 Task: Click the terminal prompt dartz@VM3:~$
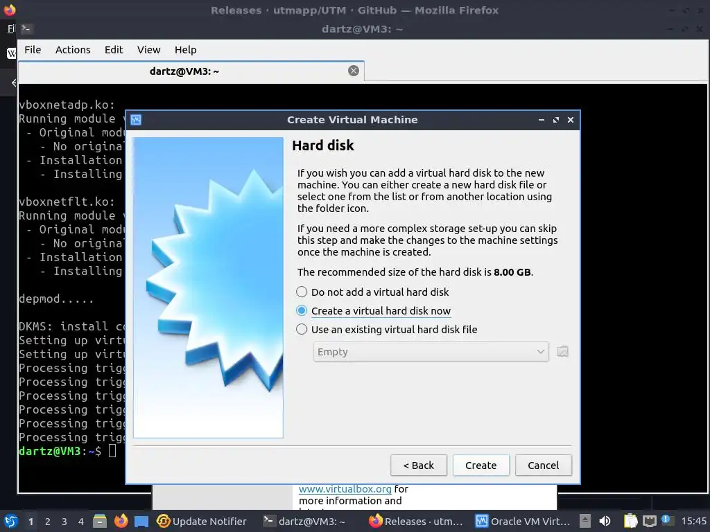60,451
